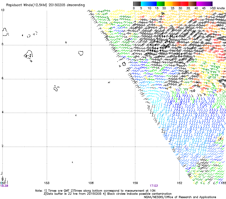Click the '20150205 descending' title text
This screenshot has height=199, width=226.
click(x=67, y=5)
